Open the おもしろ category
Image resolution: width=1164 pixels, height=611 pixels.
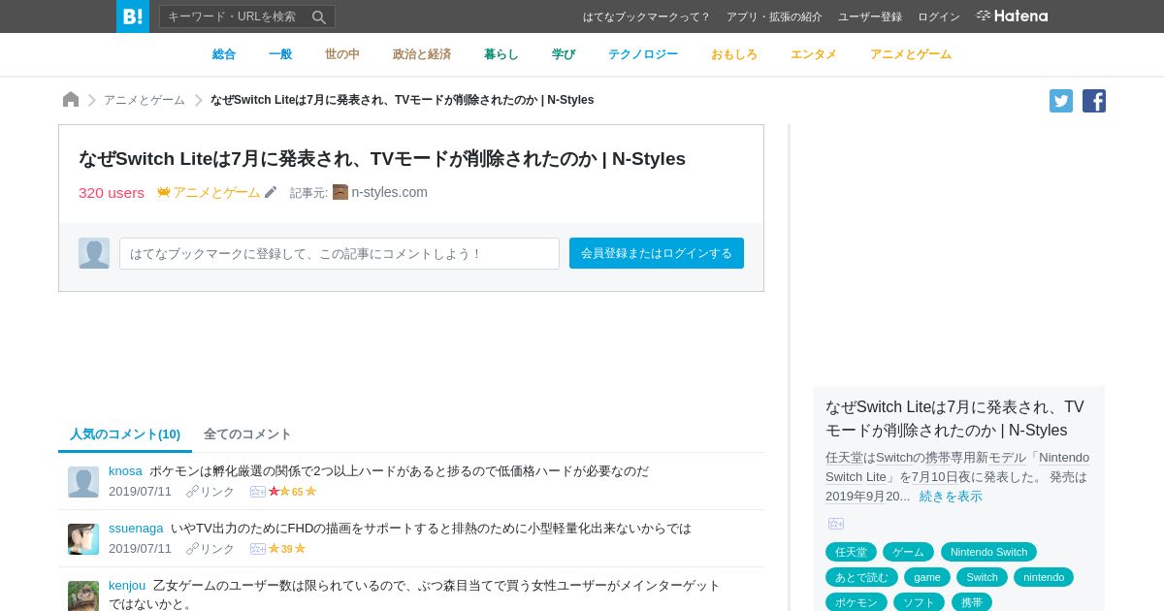734,54
